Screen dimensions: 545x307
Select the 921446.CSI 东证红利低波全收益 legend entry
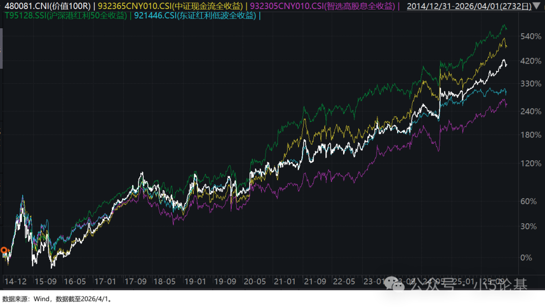coord(195,16)
